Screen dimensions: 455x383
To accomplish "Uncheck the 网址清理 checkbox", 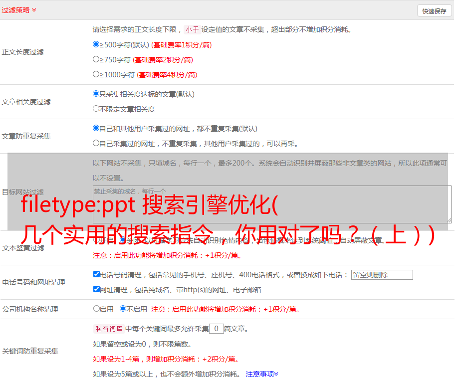I will (x=96, y=289).
